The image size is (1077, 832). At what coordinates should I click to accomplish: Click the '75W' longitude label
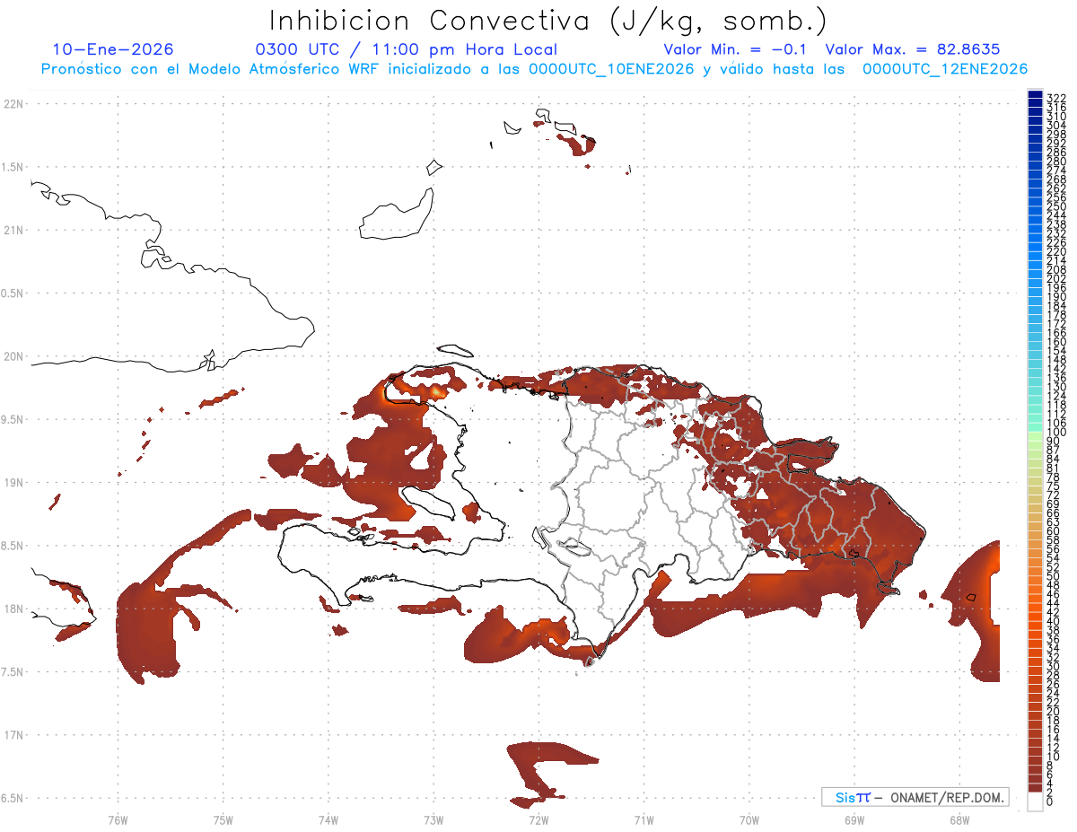click(223, 819)
